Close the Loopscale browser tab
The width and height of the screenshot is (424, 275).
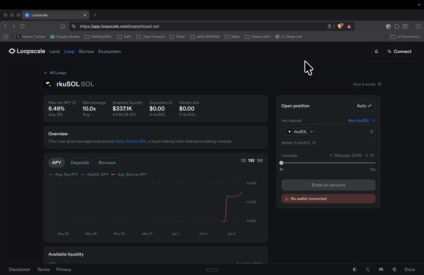(85, 15)
